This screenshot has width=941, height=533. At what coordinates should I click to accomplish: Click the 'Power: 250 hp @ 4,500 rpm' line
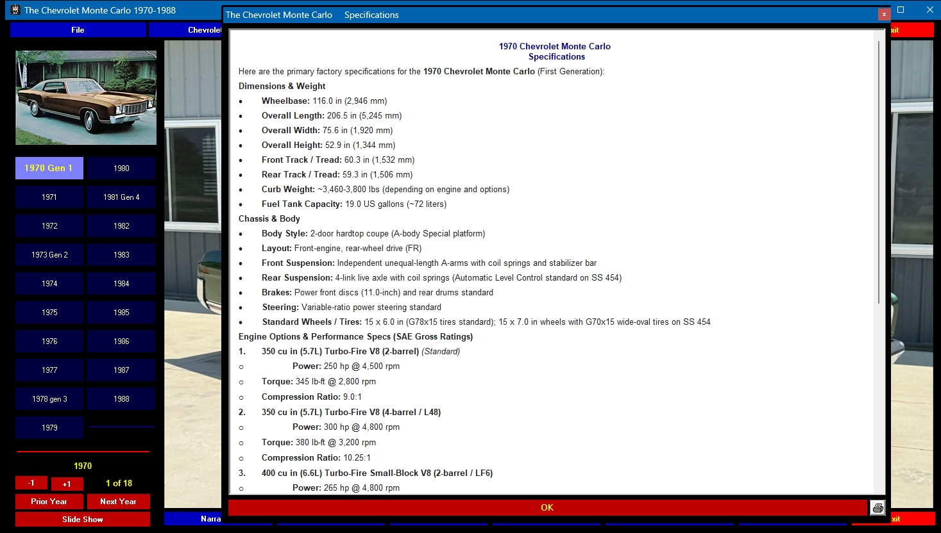click(346, 366)
